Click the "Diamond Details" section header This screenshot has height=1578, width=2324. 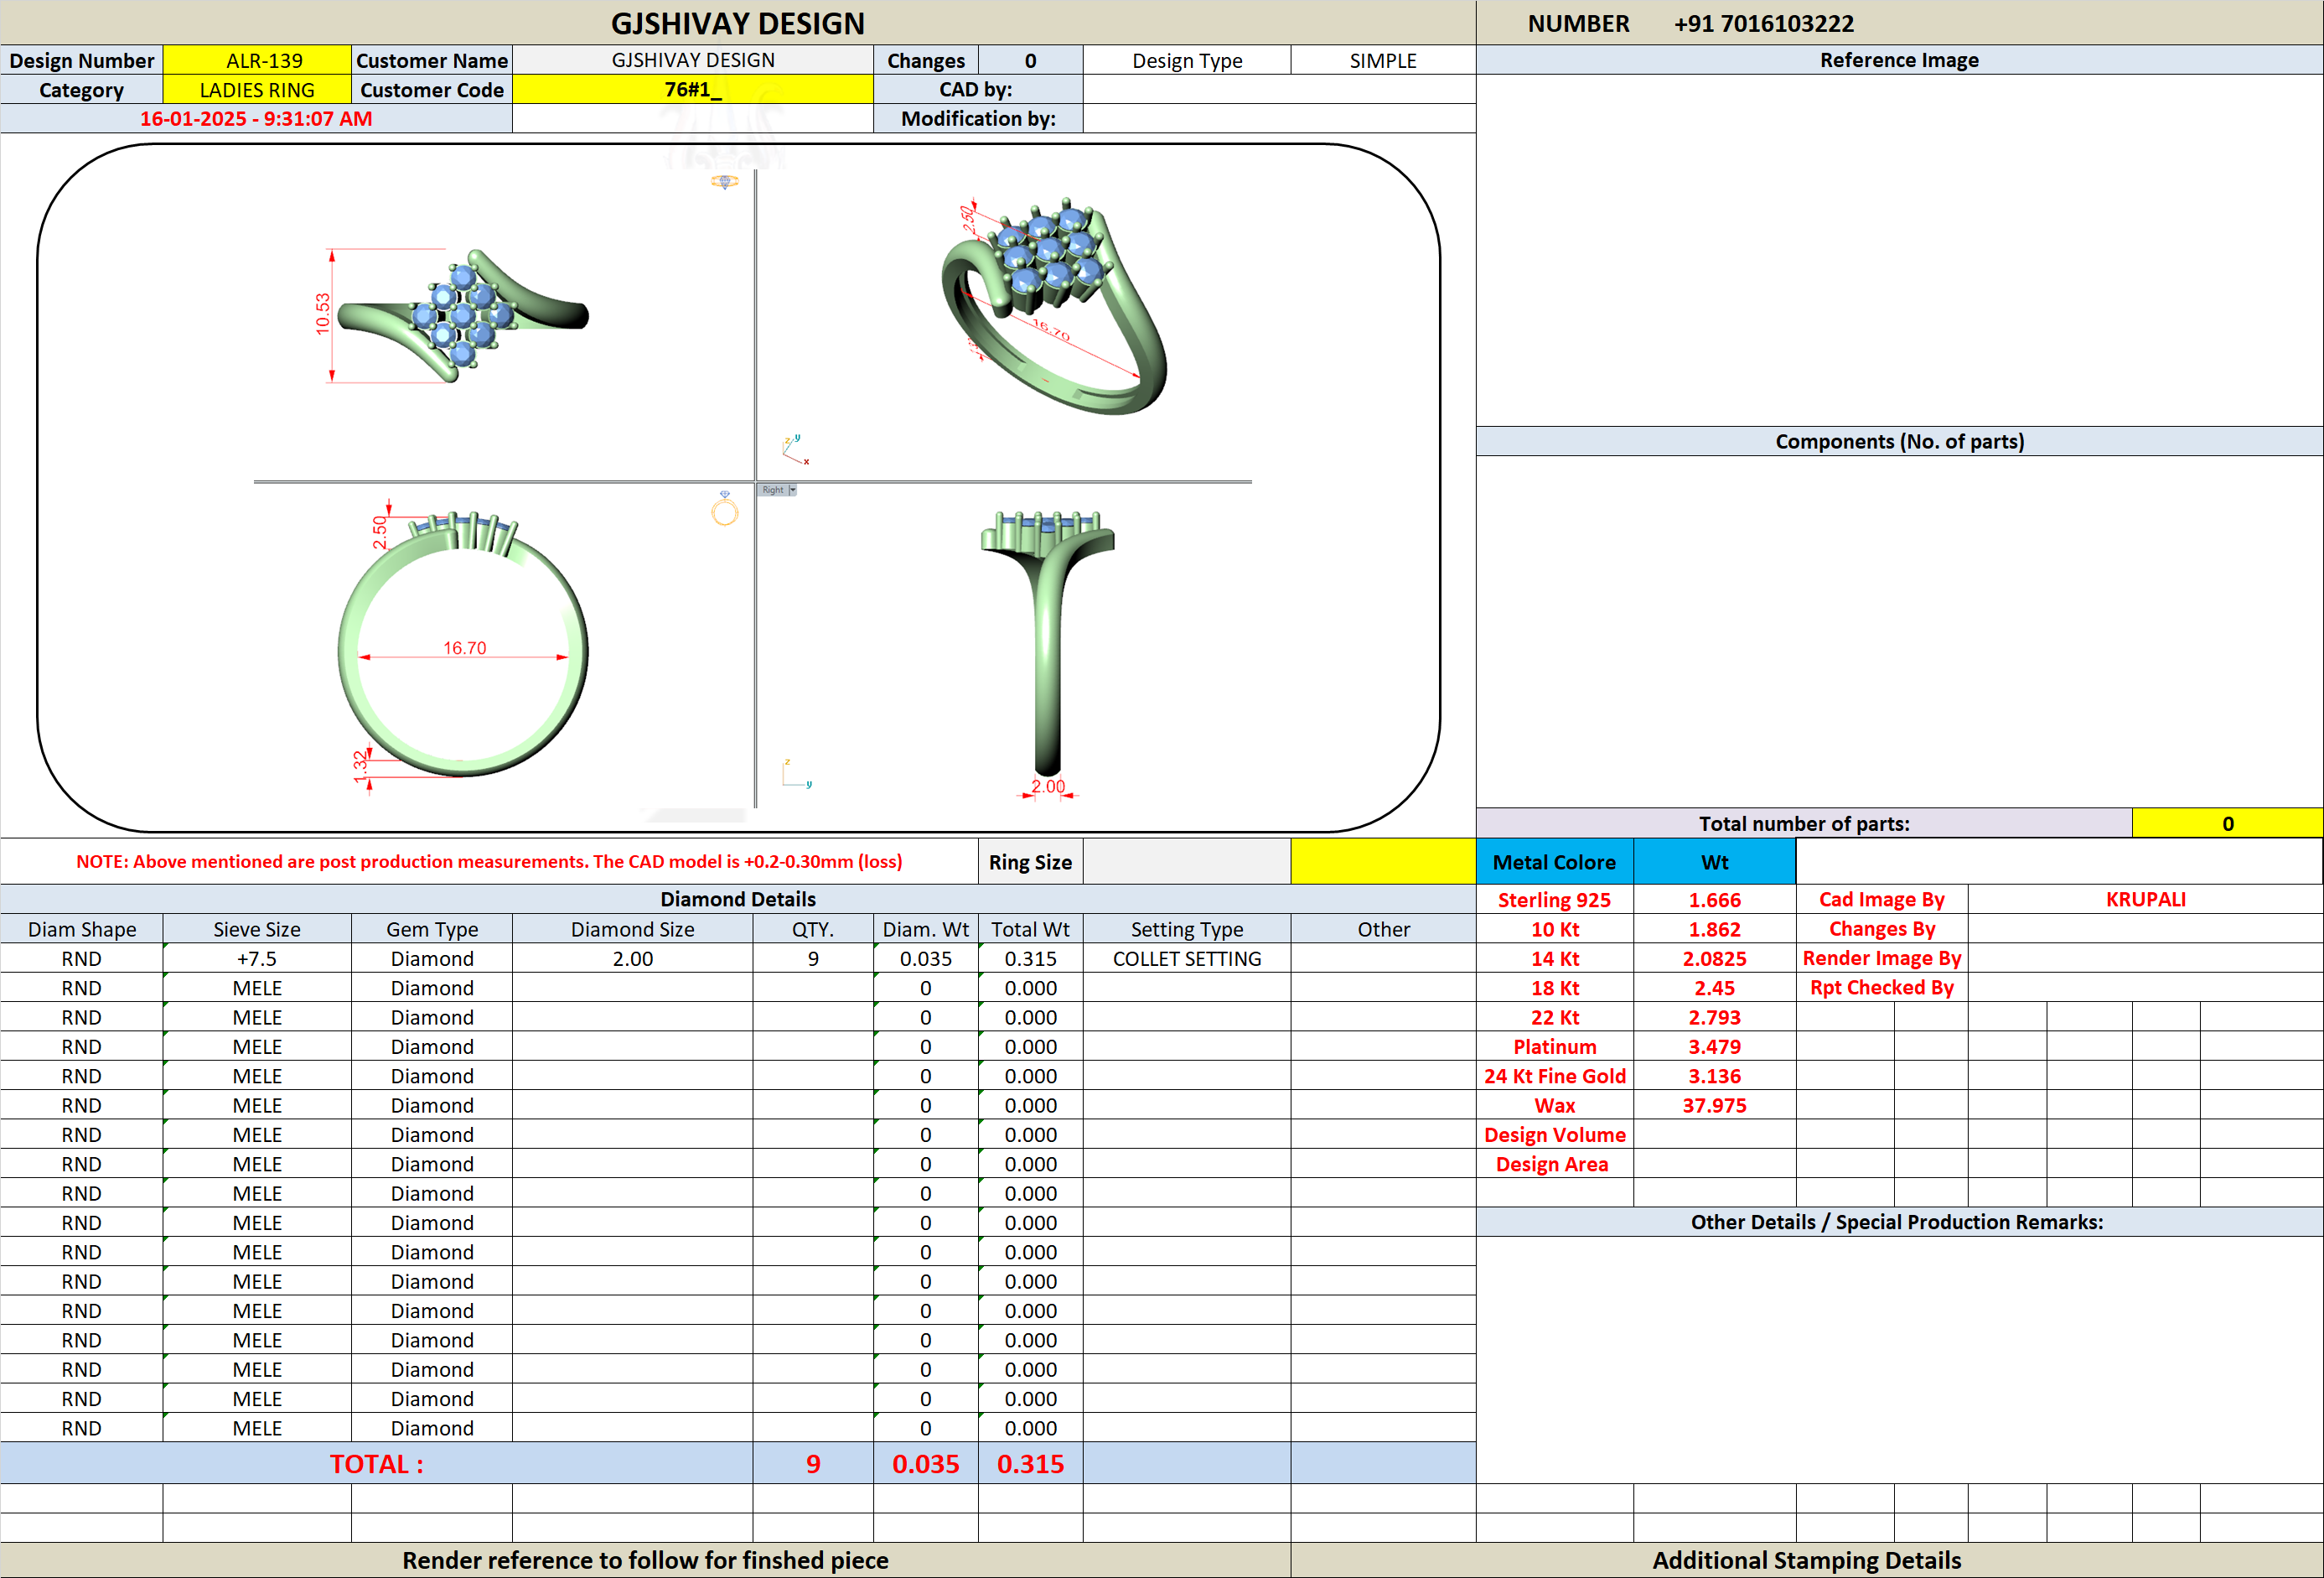(738, 899)
